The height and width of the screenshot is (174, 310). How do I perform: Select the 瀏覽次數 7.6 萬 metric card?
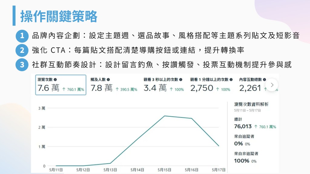(61, 85)
